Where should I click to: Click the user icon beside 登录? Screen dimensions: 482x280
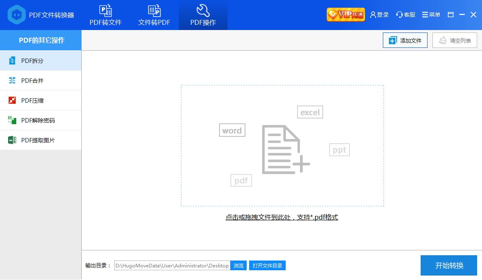[x=373, y=15]
